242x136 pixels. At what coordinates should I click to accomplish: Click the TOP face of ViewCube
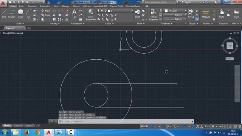230,46
